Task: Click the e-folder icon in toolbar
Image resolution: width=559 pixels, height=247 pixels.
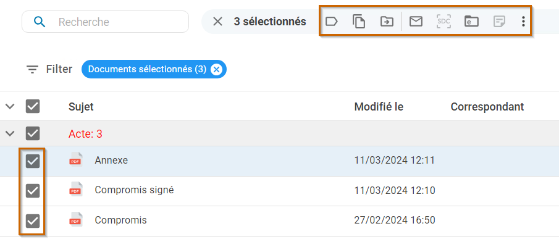Action: [472, 22]
